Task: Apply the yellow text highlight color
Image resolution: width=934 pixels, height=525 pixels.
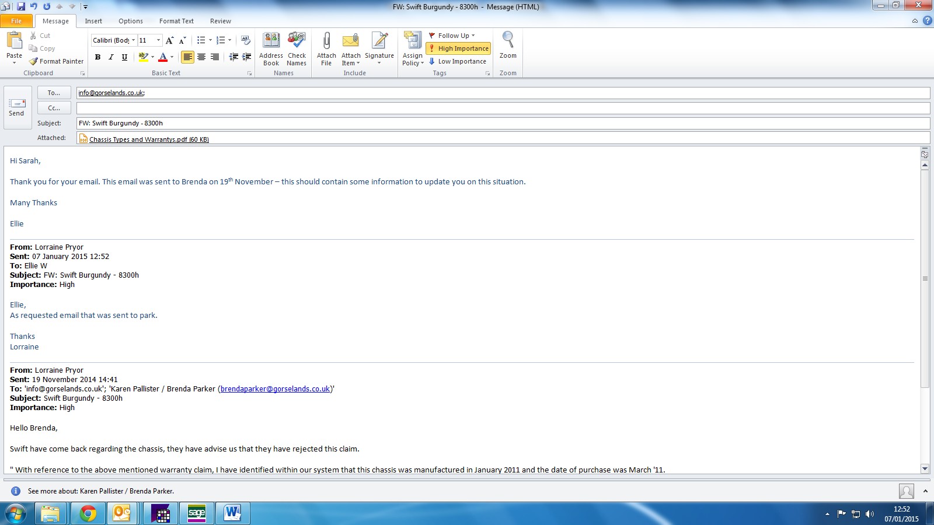Action: click(x=143, y=57)
